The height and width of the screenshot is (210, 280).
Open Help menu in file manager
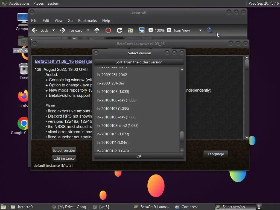point(106,21)
